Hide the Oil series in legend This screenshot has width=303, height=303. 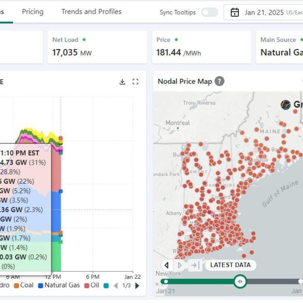(91, 285)
